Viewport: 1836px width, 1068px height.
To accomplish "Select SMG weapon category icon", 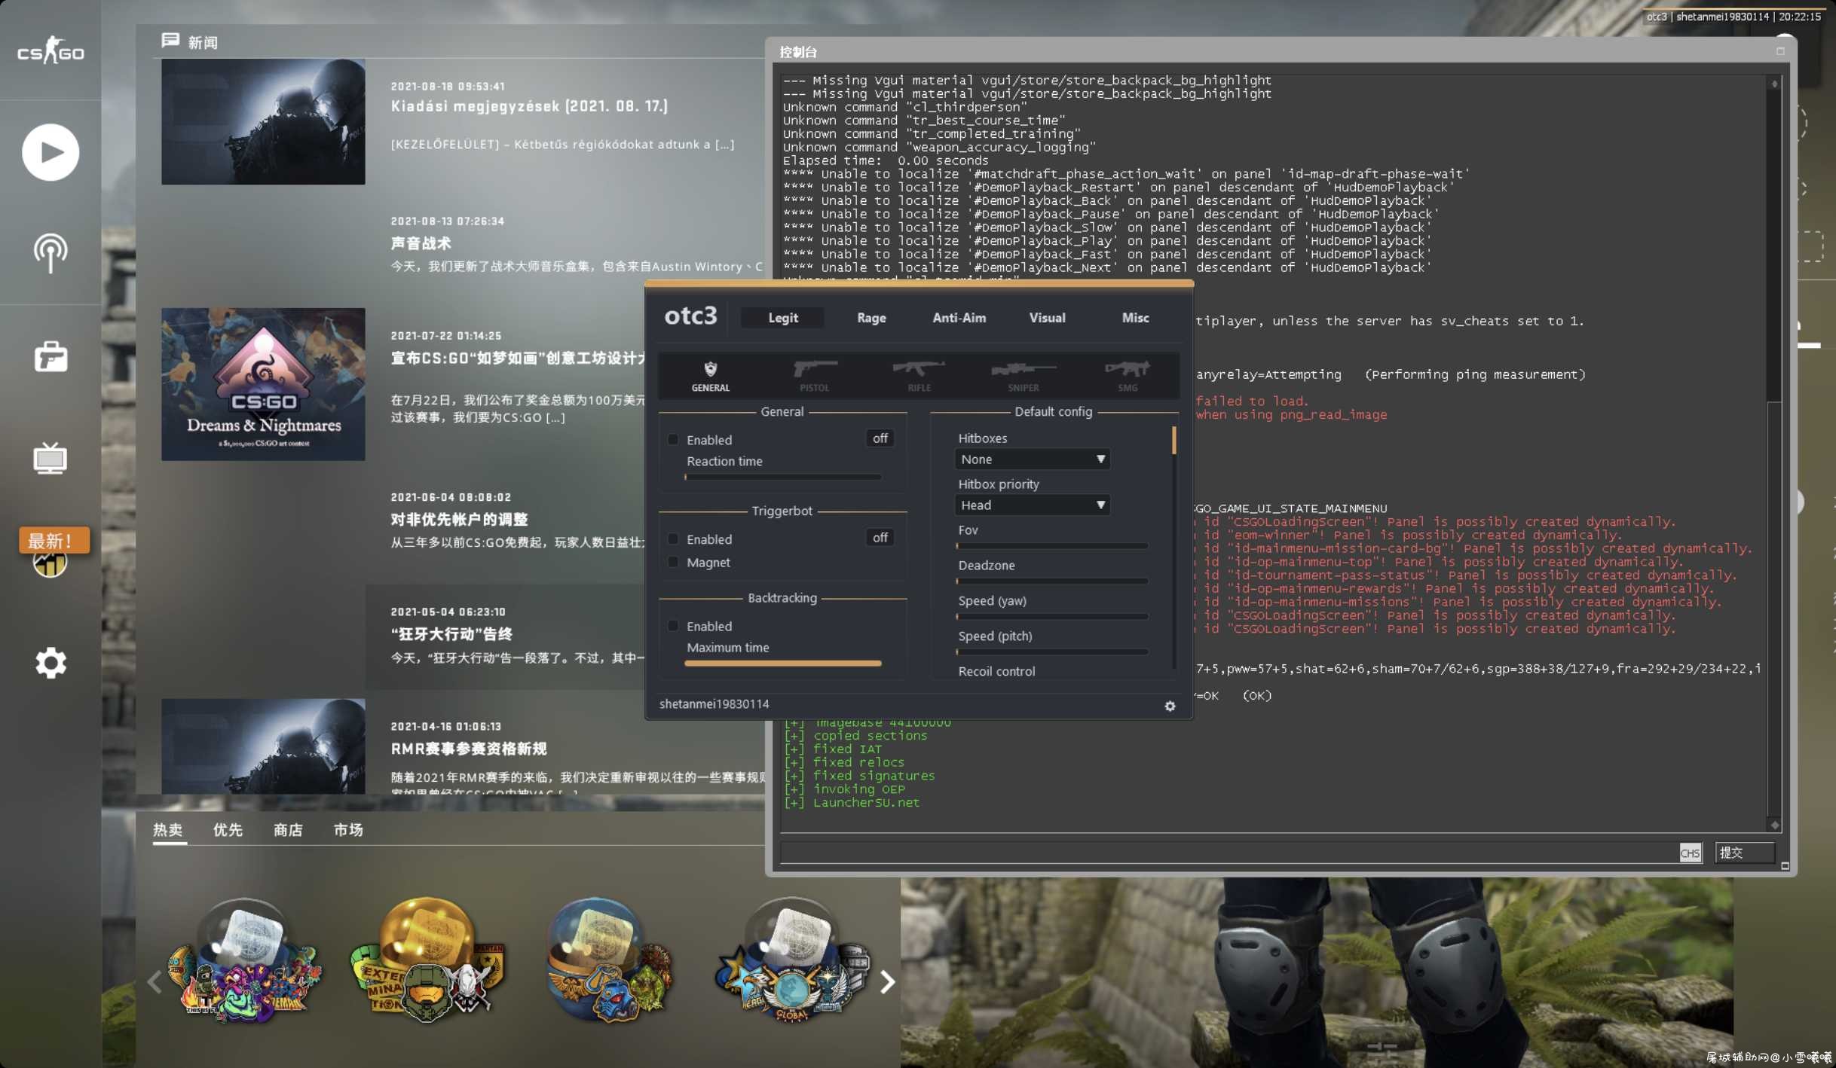I will 1128,375.
